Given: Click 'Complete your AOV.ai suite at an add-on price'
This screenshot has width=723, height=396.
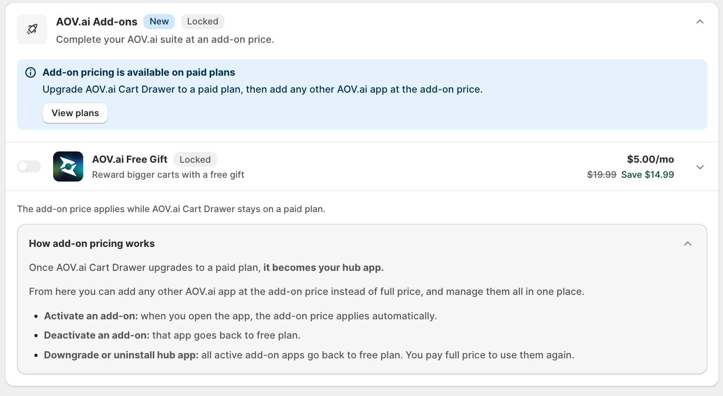Looking at the screenshot, I should tap(165, 40).
